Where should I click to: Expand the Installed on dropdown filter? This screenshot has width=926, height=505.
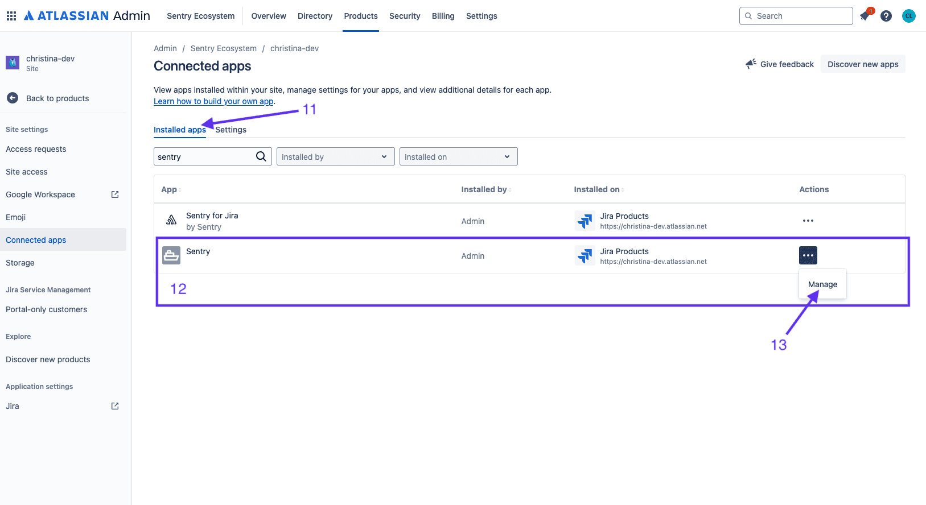tap(458, 157)
